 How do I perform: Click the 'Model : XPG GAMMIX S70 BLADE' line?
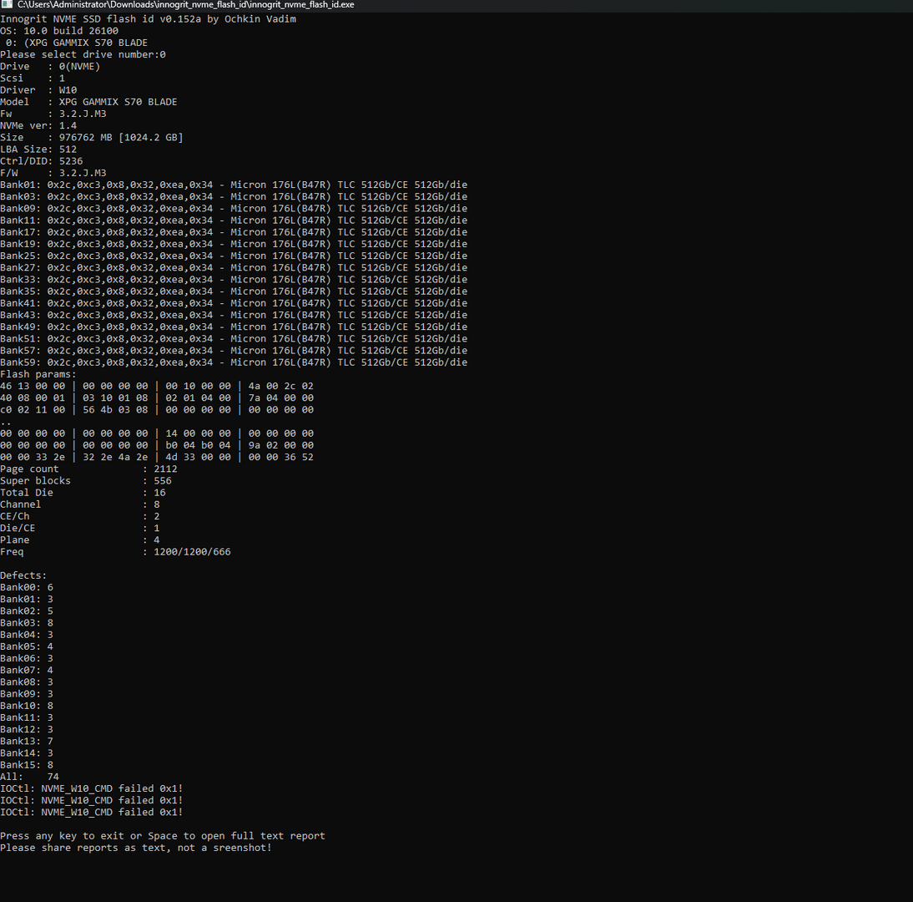pyautogui.click(x=88, y=102)
